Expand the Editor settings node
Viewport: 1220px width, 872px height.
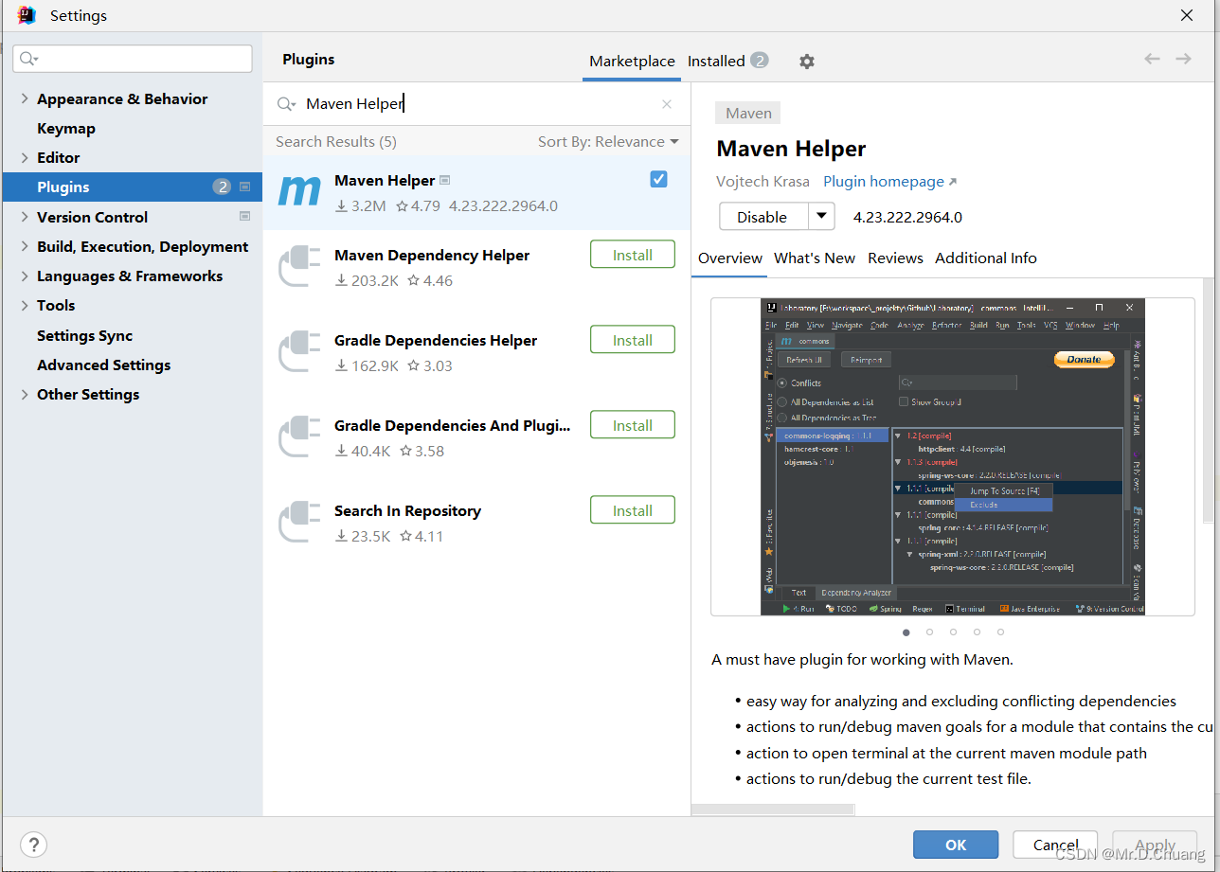(25, 157)
